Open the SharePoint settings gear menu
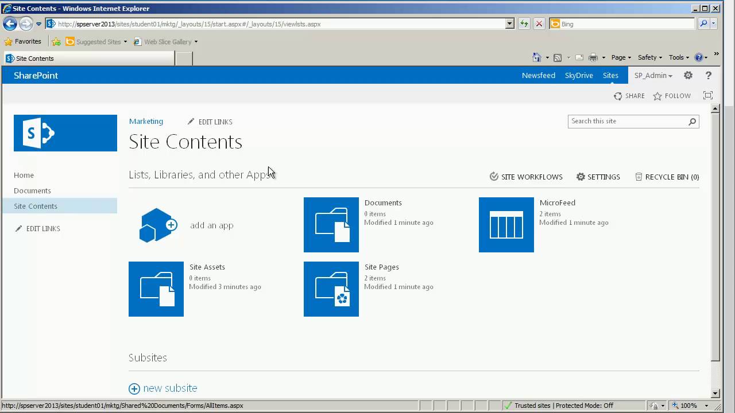Screen dimensions: 735x413 (688, 75)
